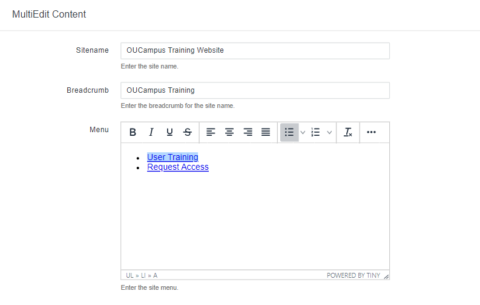Grab the editor resize handle
This screenshot has height=305, width=480.
click(386, 276)
